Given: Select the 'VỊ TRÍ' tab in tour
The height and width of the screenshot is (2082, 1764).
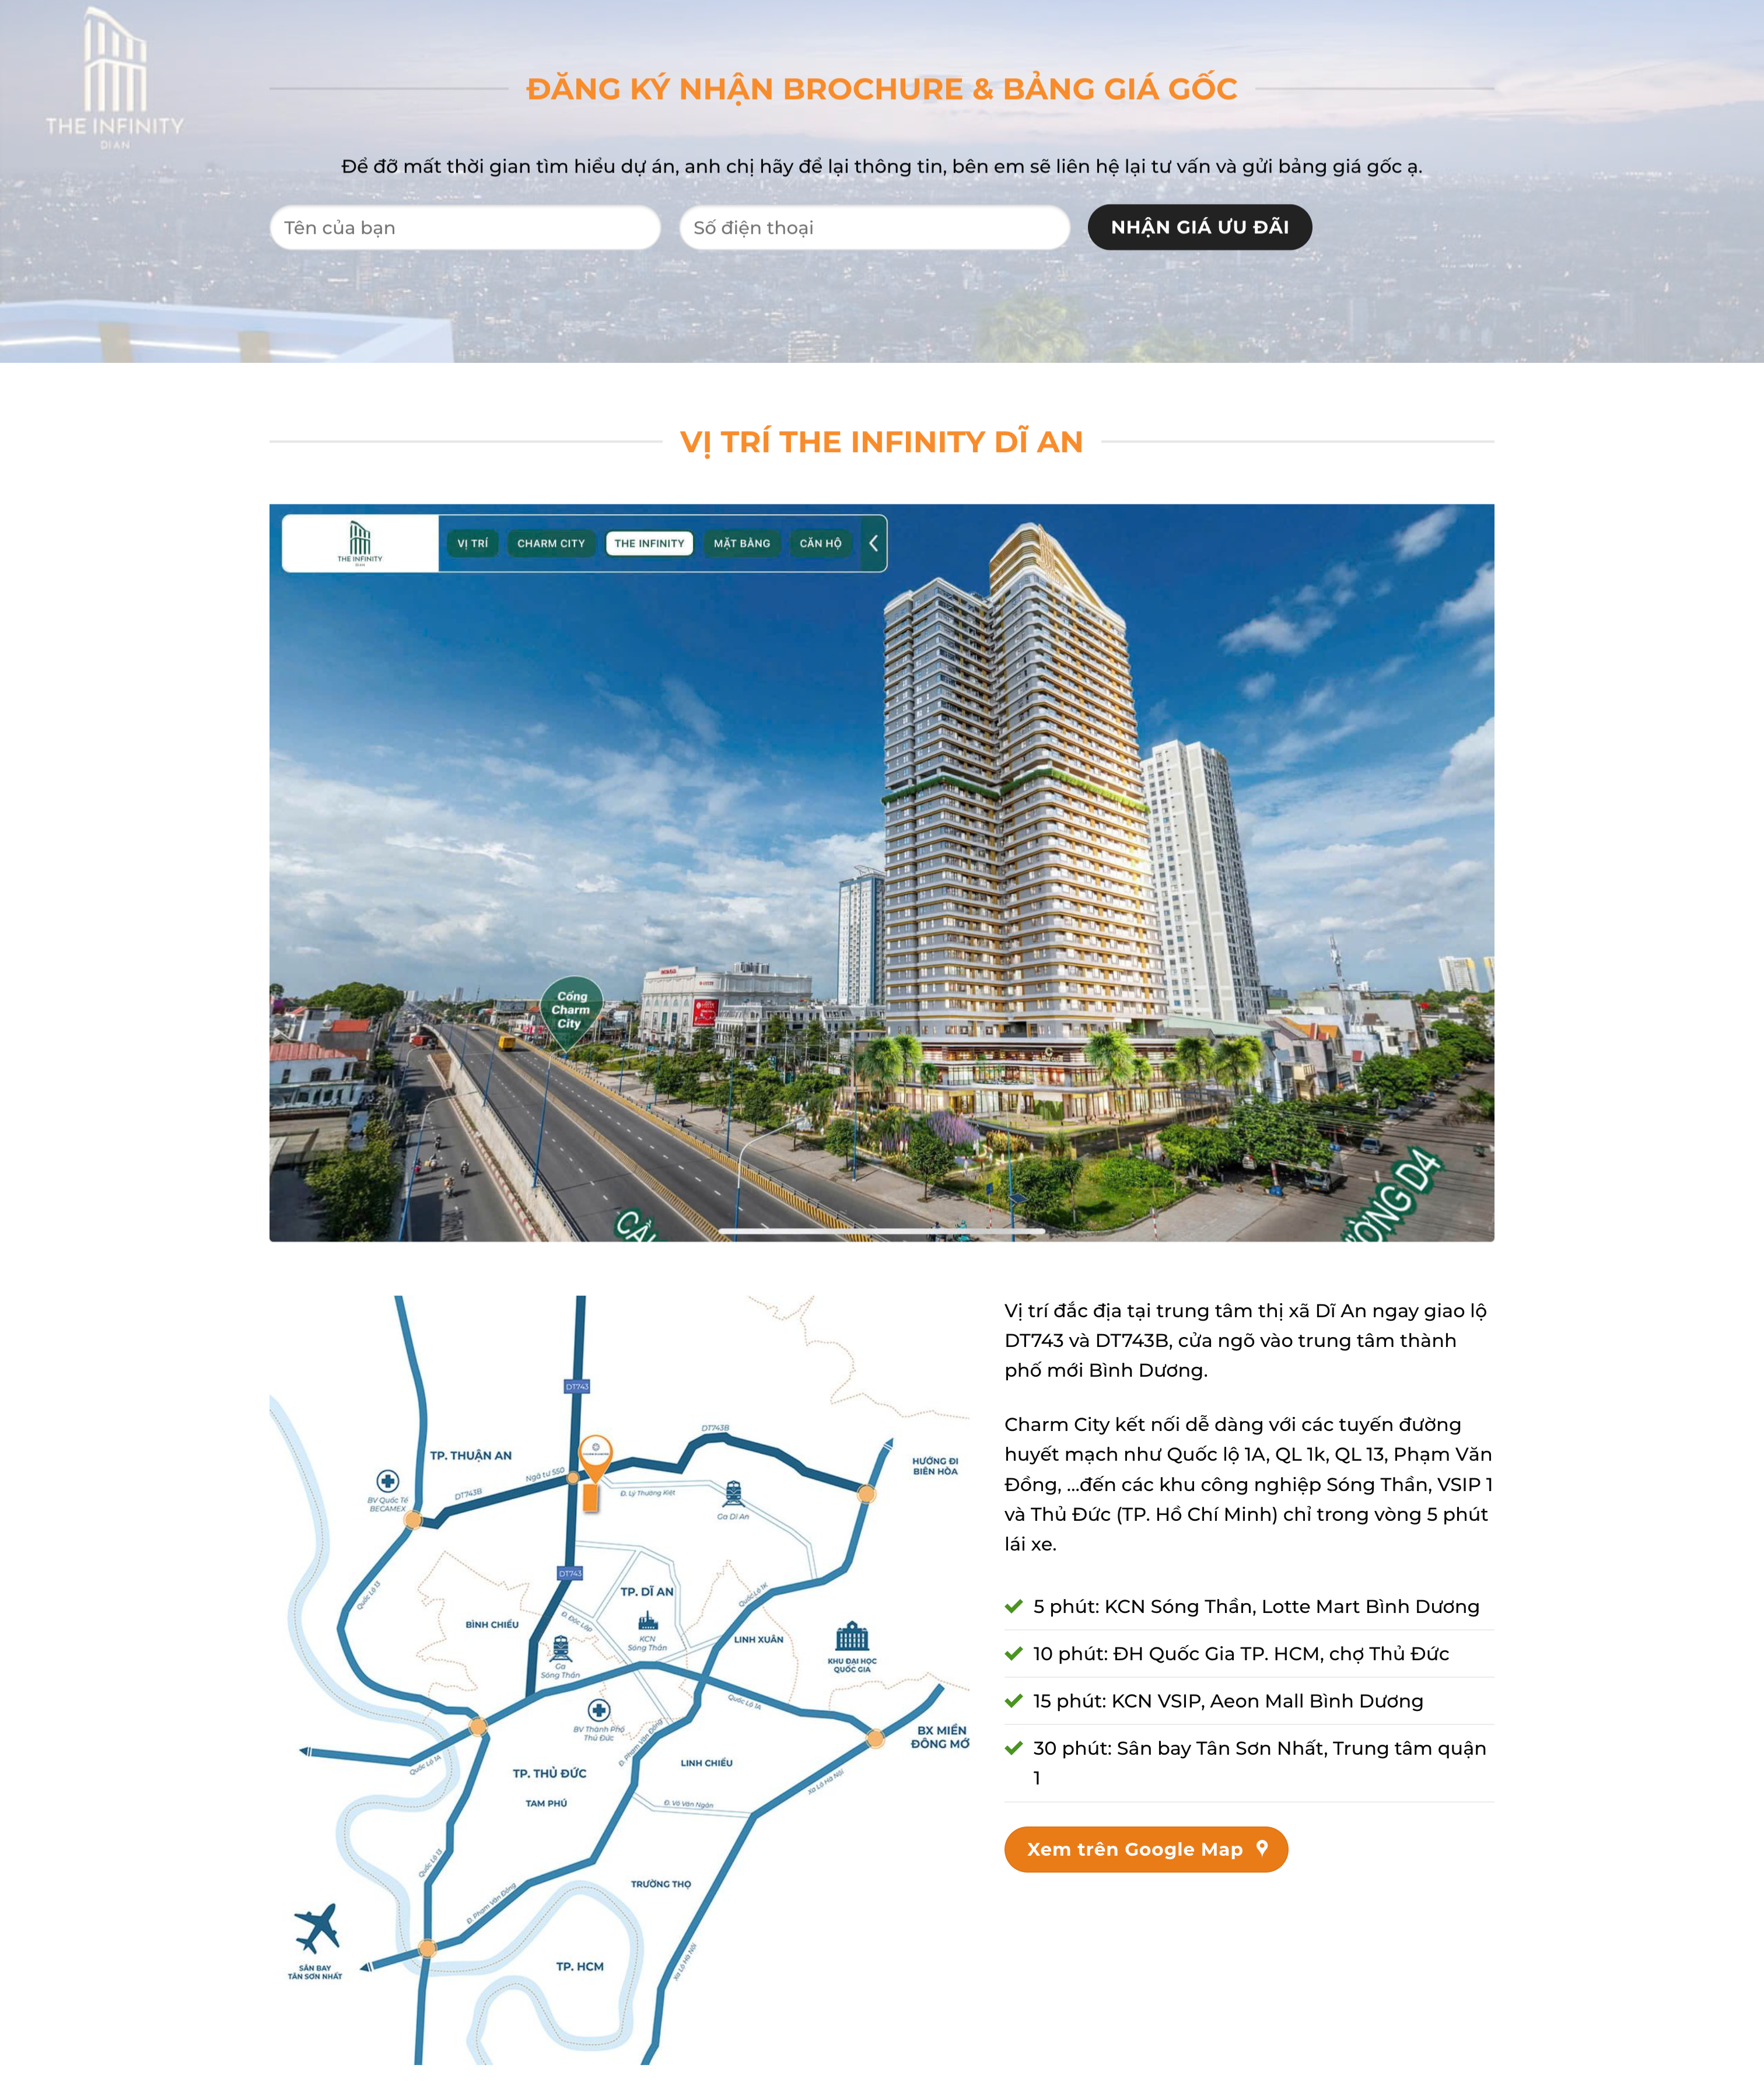Looking at the screenshot, I should pyautogui.click(x=473, y=543).
